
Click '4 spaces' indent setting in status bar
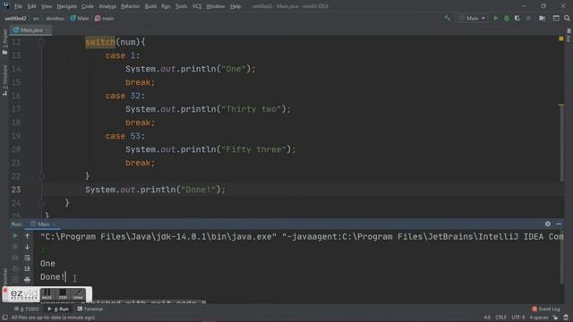(x=539, y=318)
